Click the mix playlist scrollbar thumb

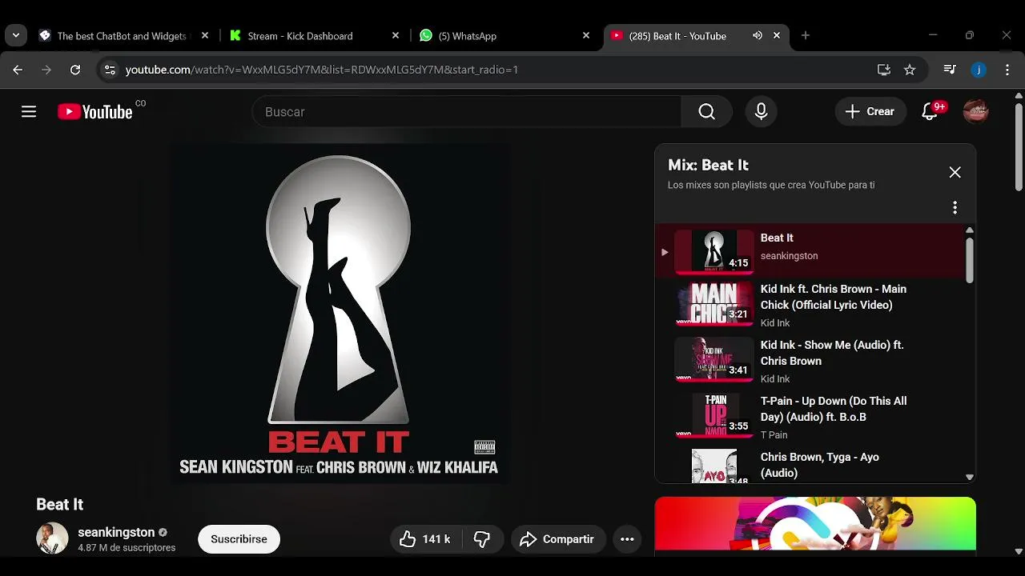(970, 259)
